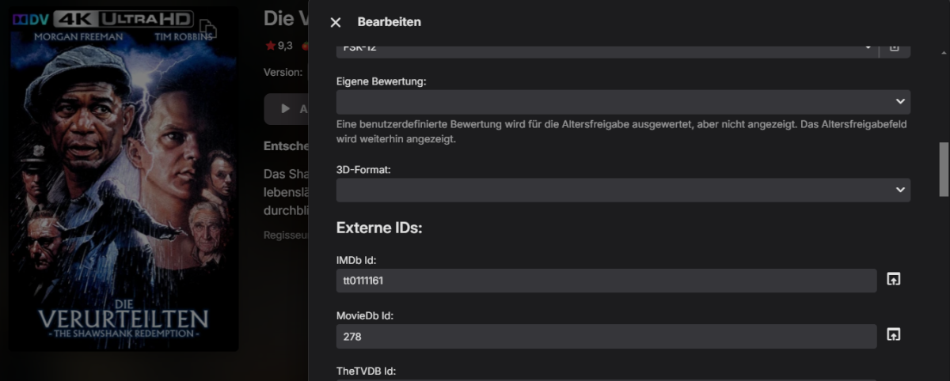Image resolution: width=950 pixels, height=381 pixels.
Task: Expand the 3D-Format dropdown
Action: point(899,190)
